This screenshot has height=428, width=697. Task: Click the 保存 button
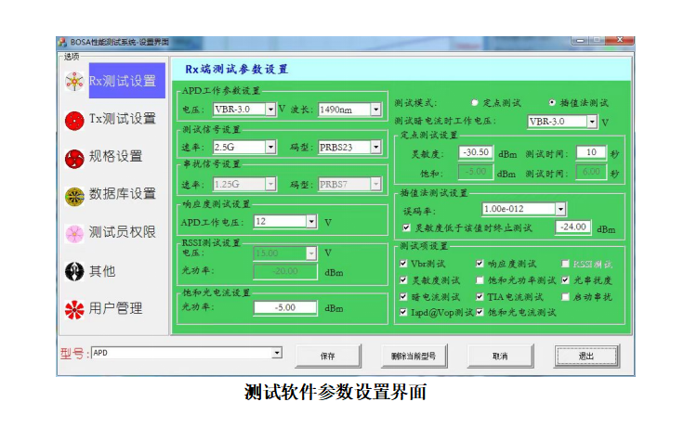click(328, 357)
